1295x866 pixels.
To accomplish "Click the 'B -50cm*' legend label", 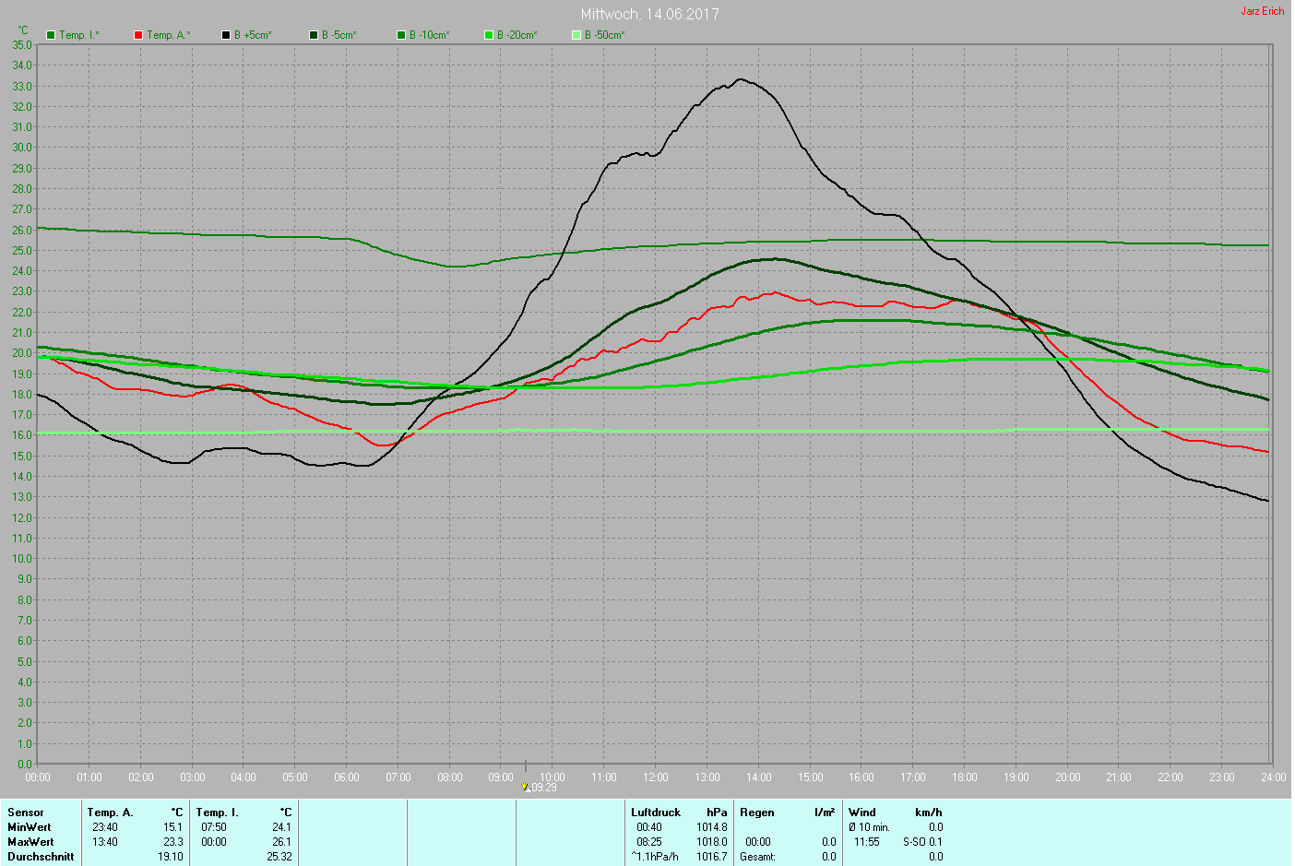I will pyautogui.click(x=605, y=35).
